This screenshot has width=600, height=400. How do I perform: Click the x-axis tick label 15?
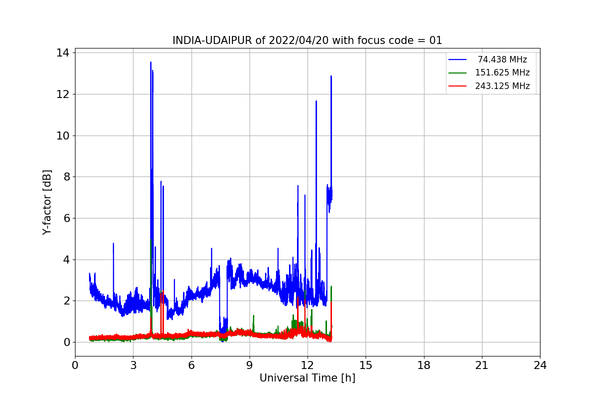(365, 365)
